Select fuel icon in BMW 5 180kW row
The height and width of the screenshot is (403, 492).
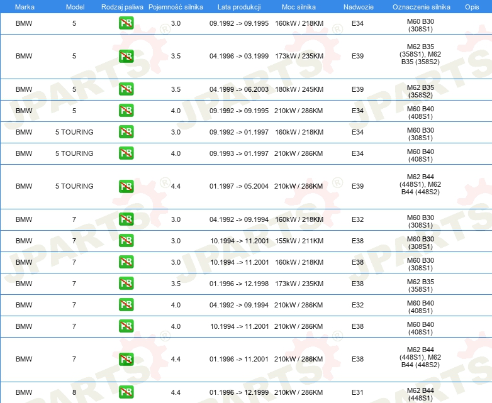[x=126, y=89]
